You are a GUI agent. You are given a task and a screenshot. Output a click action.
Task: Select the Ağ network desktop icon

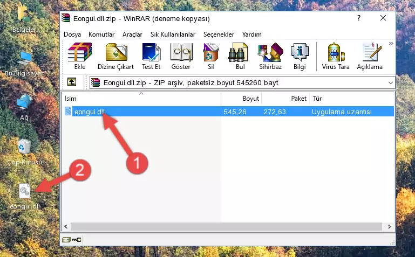click(24, 108)
